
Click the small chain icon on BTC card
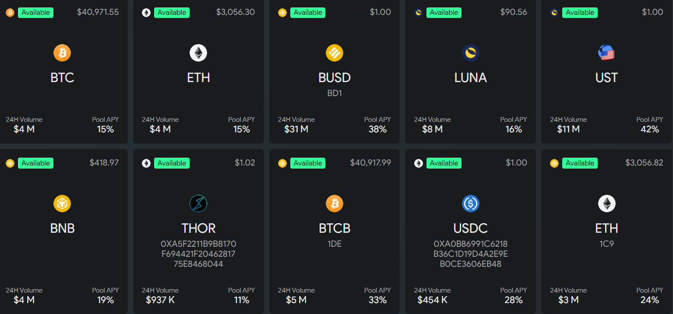[x=10, y=13]
